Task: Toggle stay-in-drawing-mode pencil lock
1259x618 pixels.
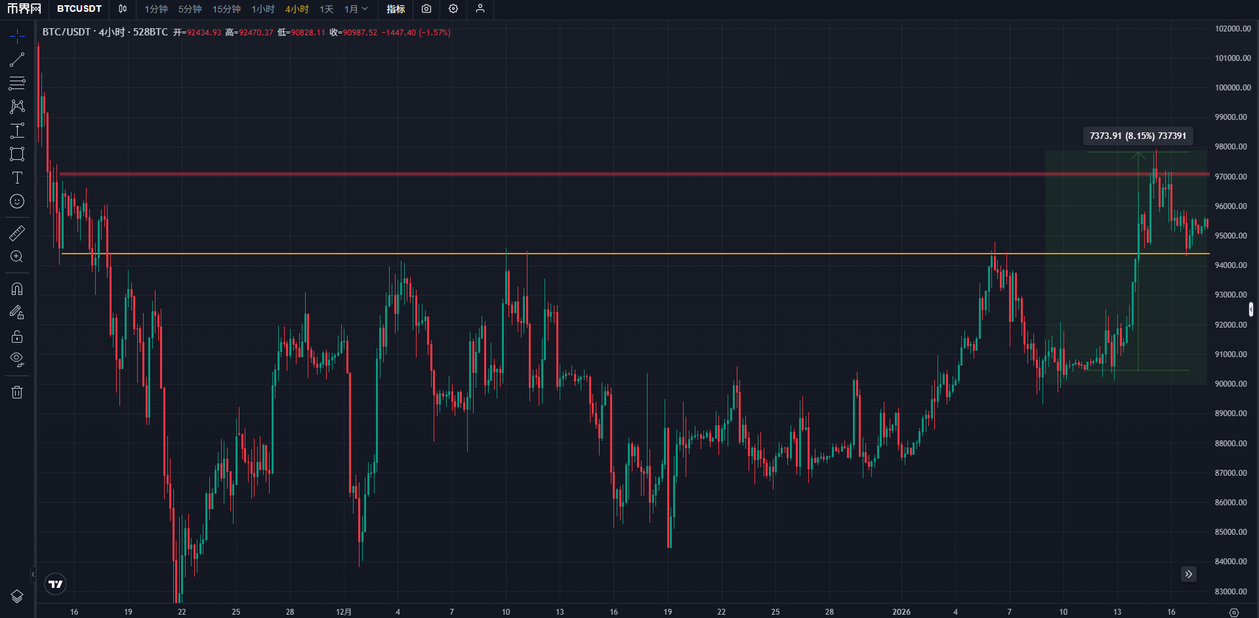Action: click(17, 313)
